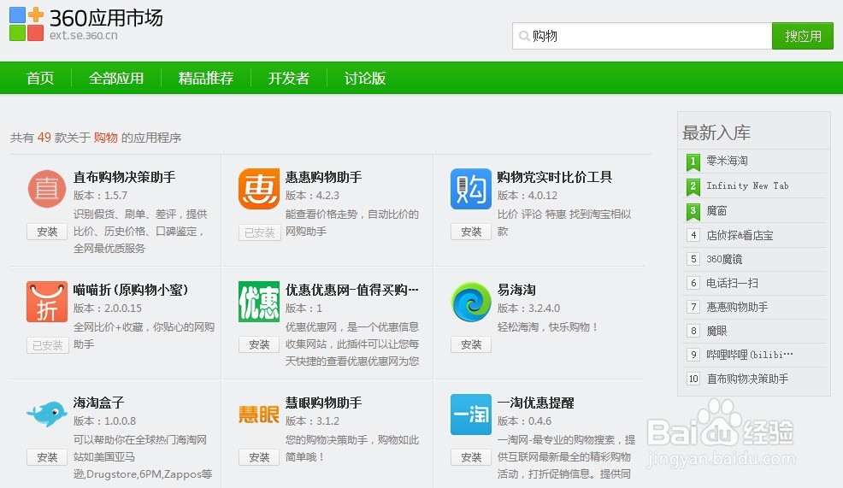Click 已安装 under 惠惠购物助手
This screenshot has height=488, width=843.
(x=260, y=232)
